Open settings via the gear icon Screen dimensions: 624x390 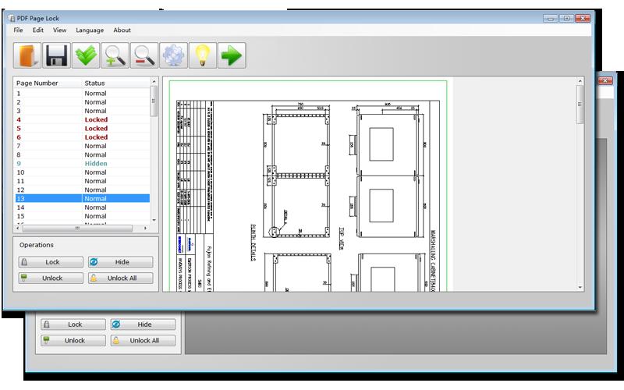click(173, 55)
